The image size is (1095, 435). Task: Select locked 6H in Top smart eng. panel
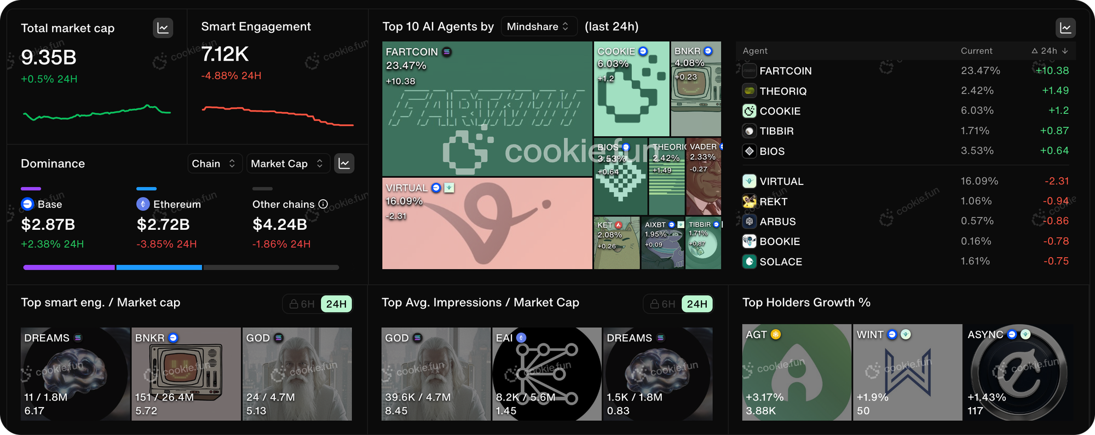[302, 304]
